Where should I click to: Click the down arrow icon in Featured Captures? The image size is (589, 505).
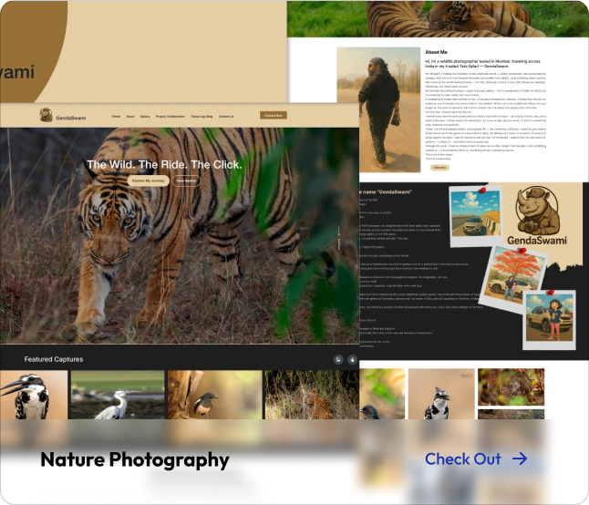352,359
